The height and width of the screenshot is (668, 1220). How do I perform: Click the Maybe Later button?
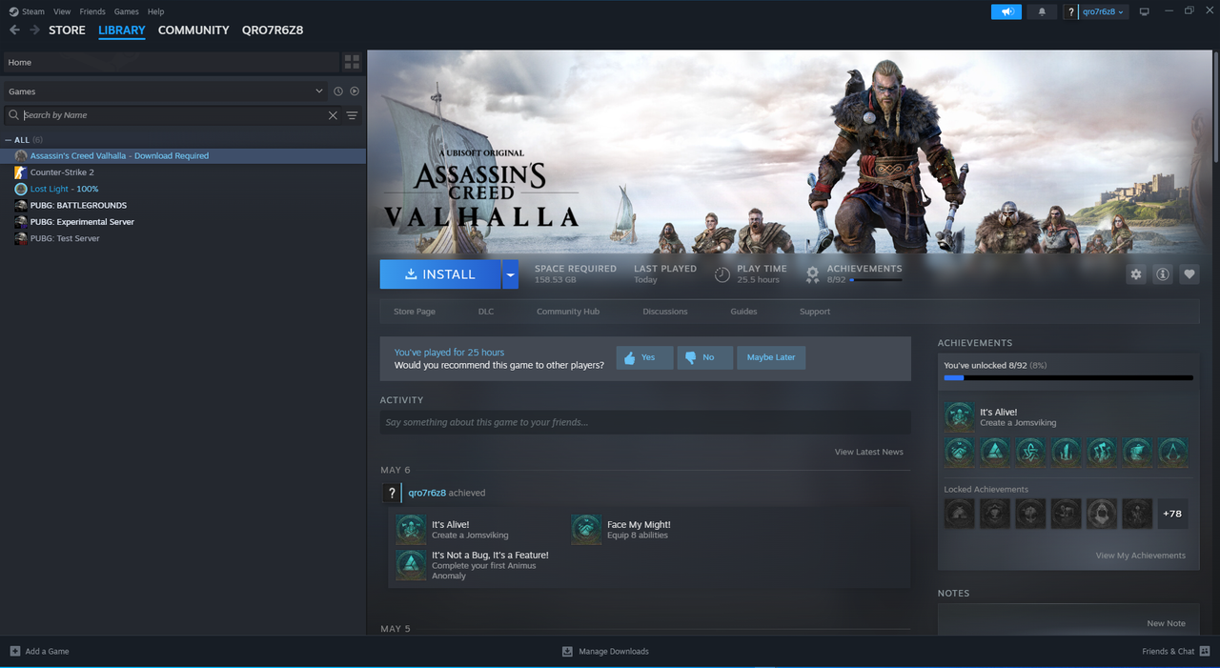[771, 357]
